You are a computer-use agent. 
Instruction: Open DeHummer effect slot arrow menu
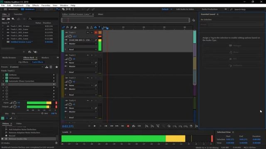click(54, 78)
